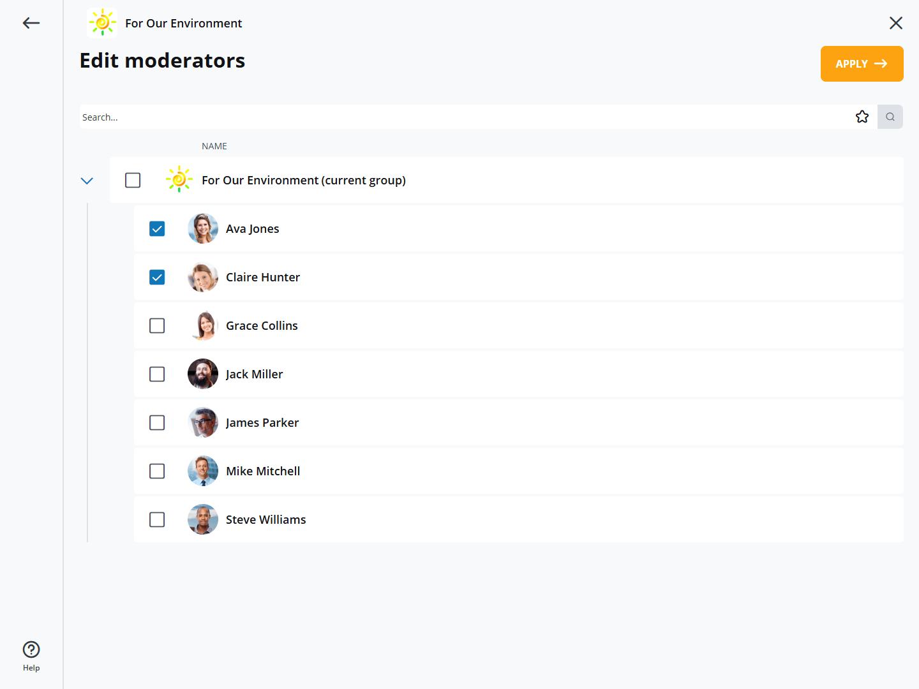Open Help from the sidebar
Image resolution: width=919 pixels, height=689 pixels.
pos(31,656)
